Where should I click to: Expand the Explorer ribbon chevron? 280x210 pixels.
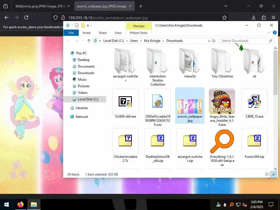[x=269, y=33]
